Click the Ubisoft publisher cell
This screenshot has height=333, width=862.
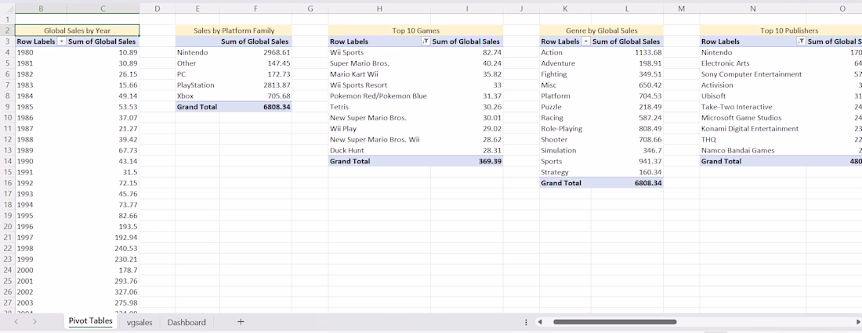coord(752,96)
